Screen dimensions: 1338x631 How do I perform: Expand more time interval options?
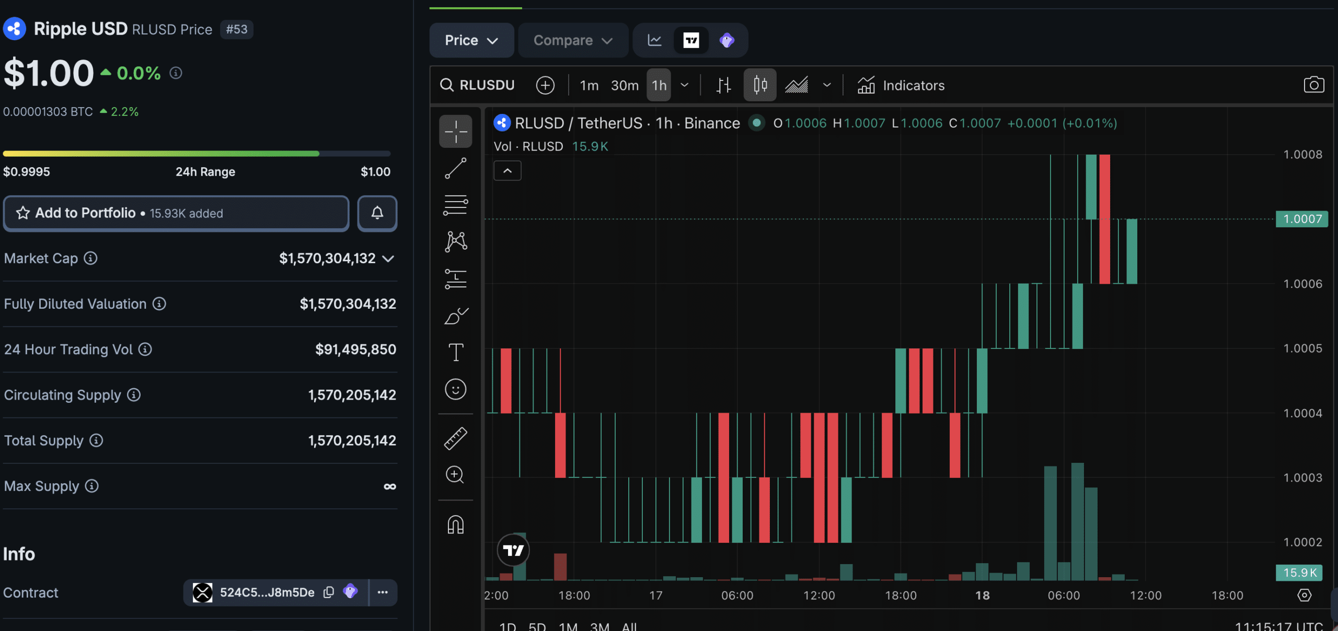pos(685,85)
